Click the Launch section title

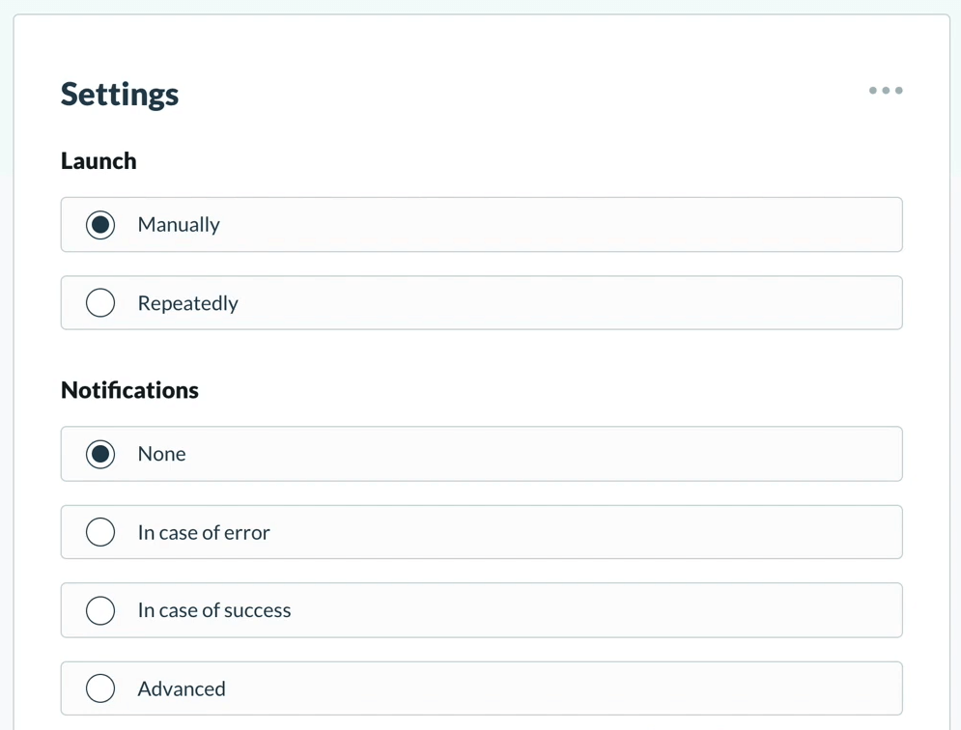click(x=99, y=161)
